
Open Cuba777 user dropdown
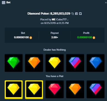pyautogui.click(x=68, y=20)
